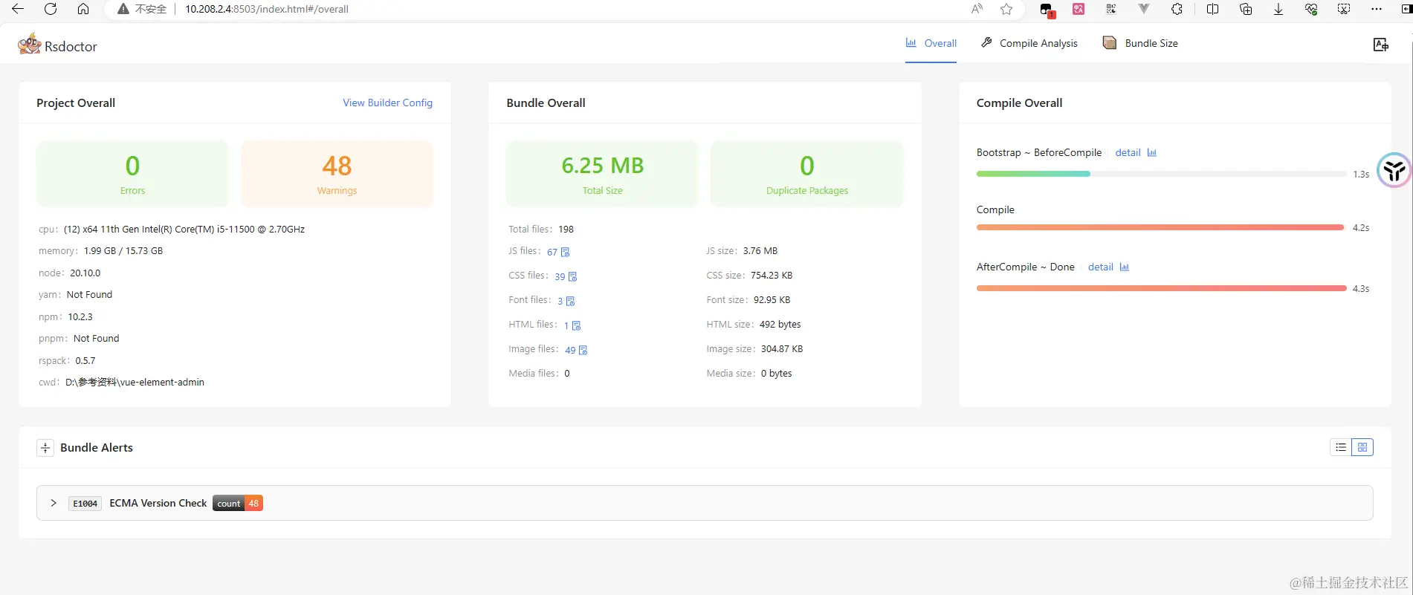Open the HTML files list icon beside 1
The image size is (1413, 595).
click(x=576, y=325)
